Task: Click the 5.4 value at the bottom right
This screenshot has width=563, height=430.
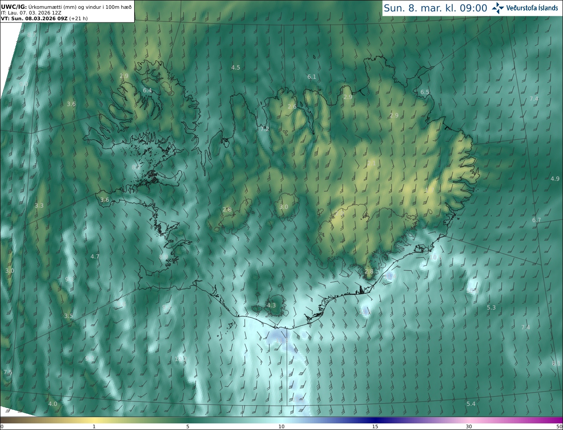Action: click(471, 404)
